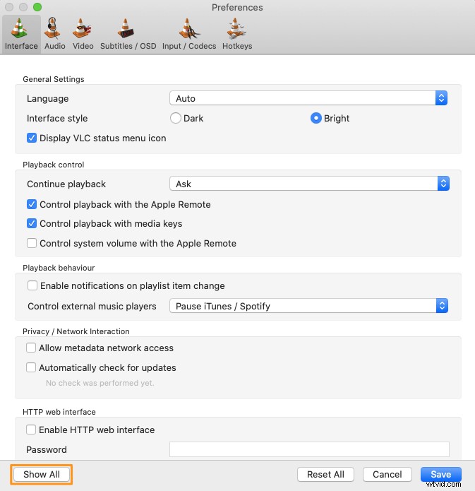
Task: Toggle Display VLC status menu icon
Action: click(32, 138)
